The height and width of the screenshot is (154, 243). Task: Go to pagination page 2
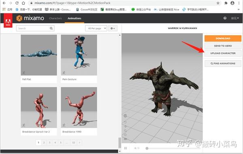coord(44,143)
